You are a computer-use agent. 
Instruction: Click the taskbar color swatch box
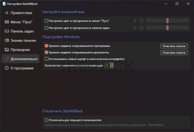coord(141,28)
